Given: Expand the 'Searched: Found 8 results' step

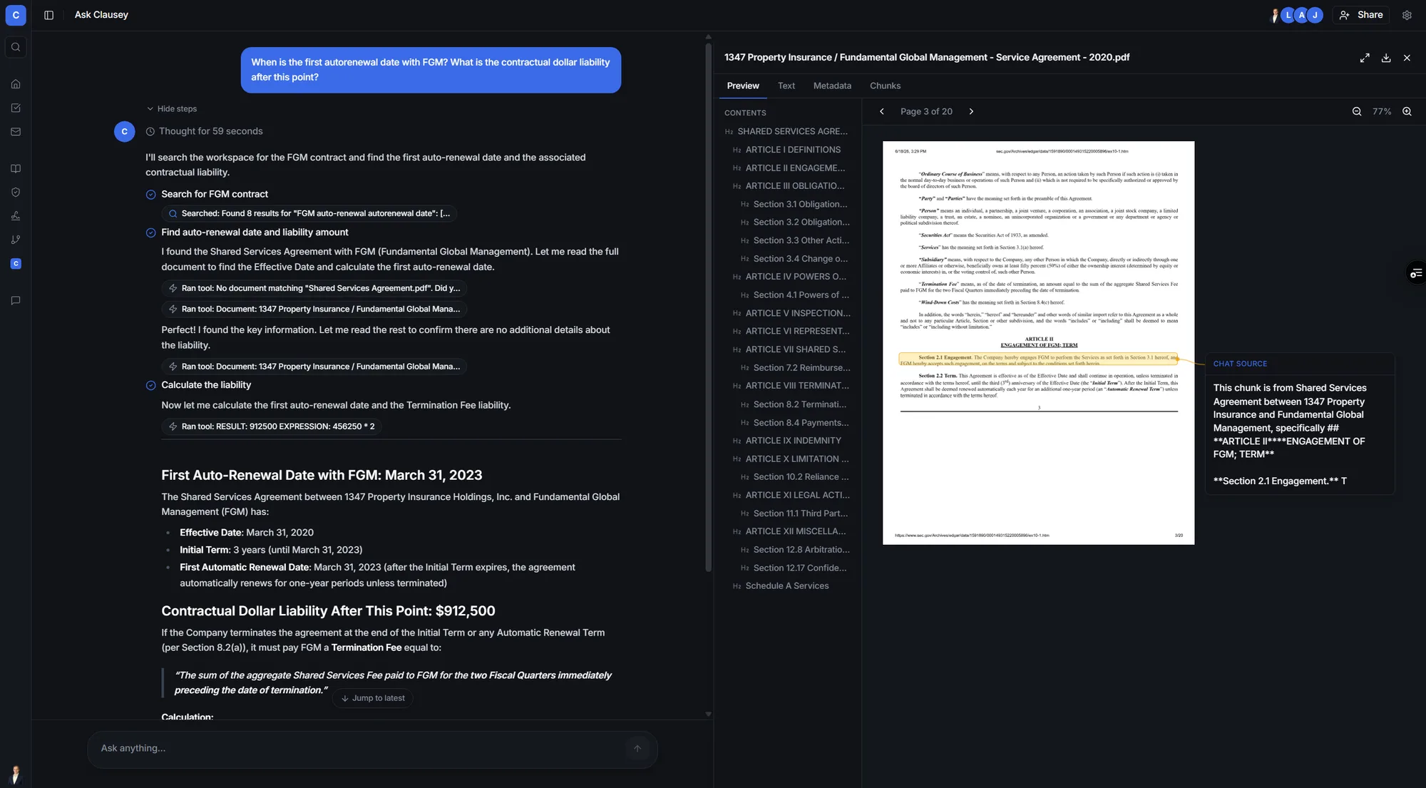Looking at the screenshot, I should [309, 213].
